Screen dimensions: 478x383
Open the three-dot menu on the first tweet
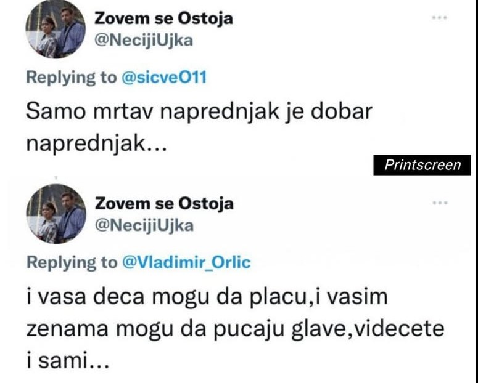(x=439, y=18)
